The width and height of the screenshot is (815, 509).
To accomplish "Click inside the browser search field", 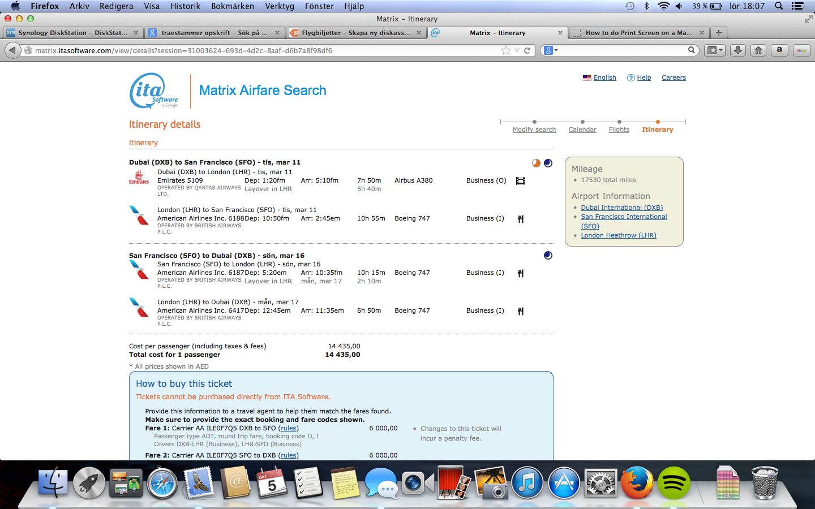I will (x=623, y=50).
